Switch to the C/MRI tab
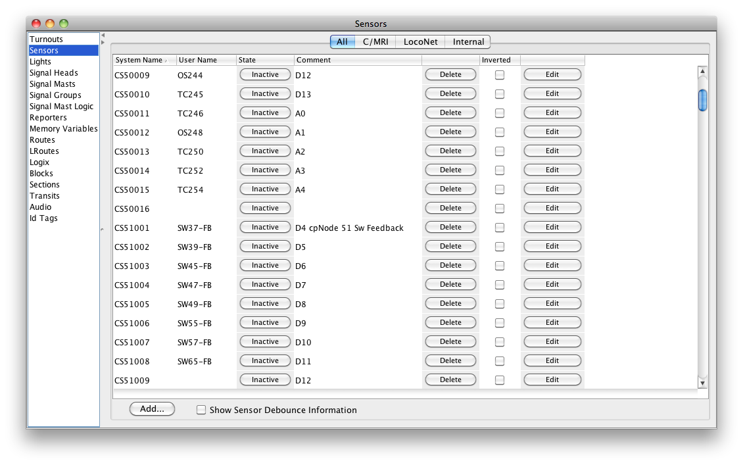Screen dimensions: 743x465 click(x=375, y=42)
